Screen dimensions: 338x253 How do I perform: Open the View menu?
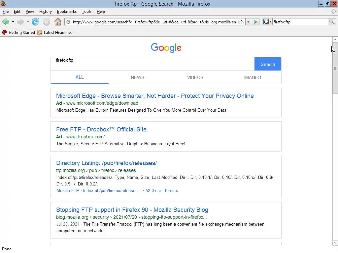tap(30, 12)
